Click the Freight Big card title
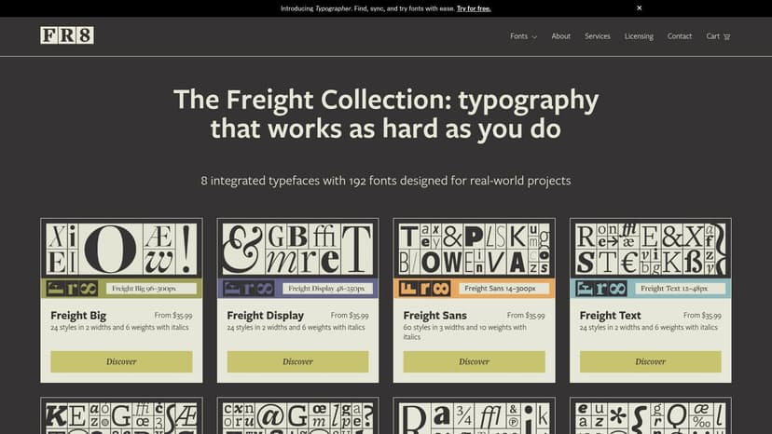The width and height of the screenshot is (772, 434). coord(78,316)
